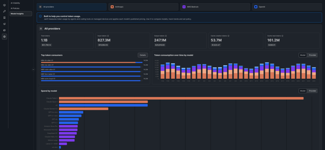Viewport: 325px width, 150px height.
Task: Click the MBA-kai-allen-01 usage bar
Action: point(91,67)
